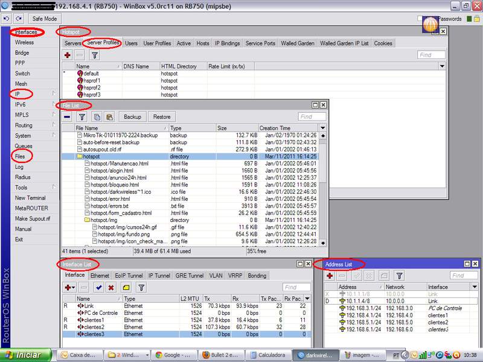
Task: Open Windows Iniciar start button
Action: coord(26,355)
